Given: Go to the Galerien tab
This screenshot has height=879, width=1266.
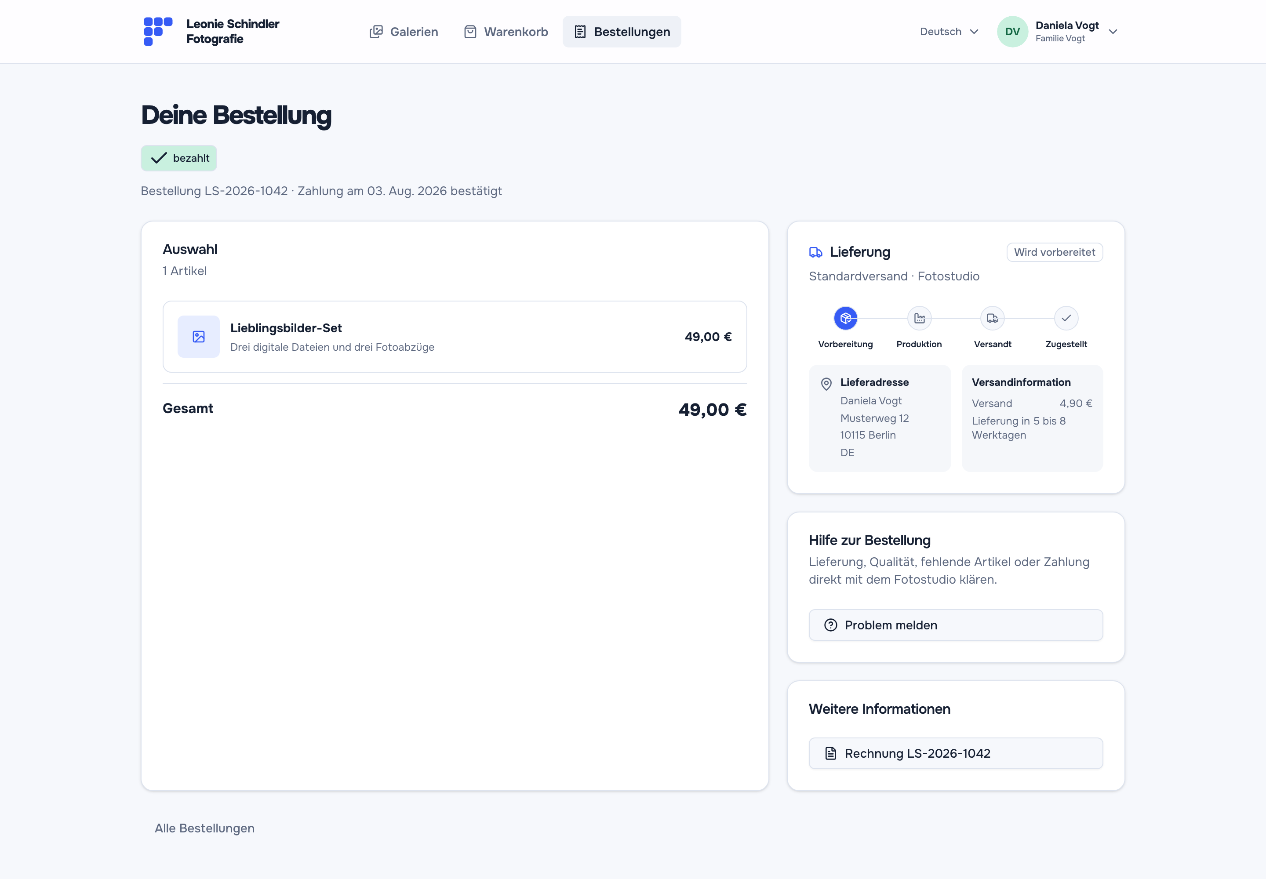Looking at the screenshot, I should tap(404, 31).
